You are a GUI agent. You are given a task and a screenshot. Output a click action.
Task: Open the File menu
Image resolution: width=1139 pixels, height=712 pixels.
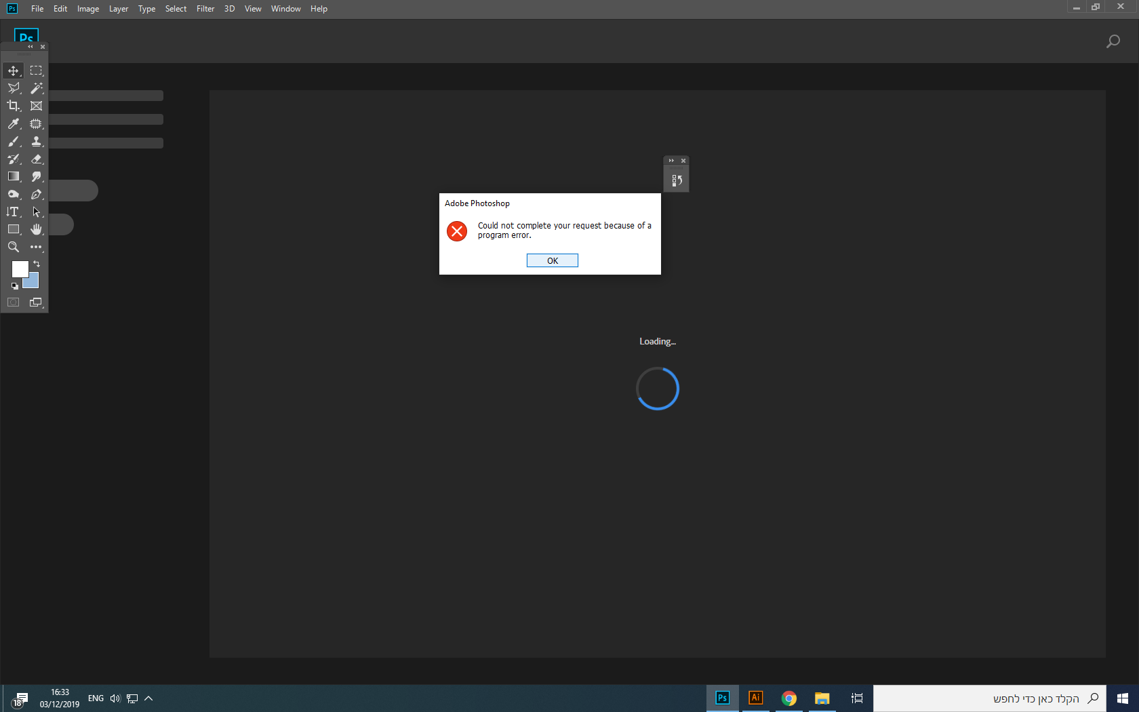[x=37, y=9]
